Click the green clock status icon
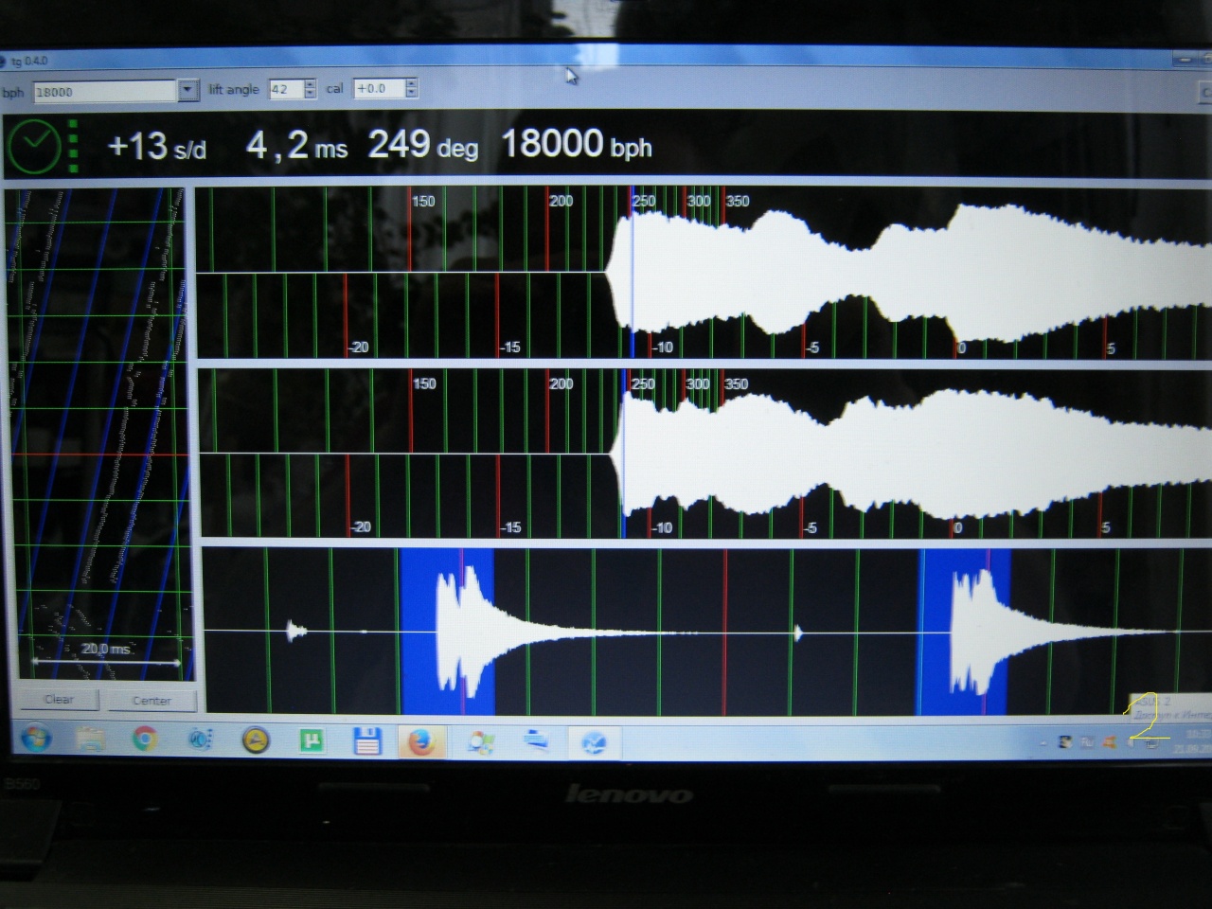 pos(34,147)
